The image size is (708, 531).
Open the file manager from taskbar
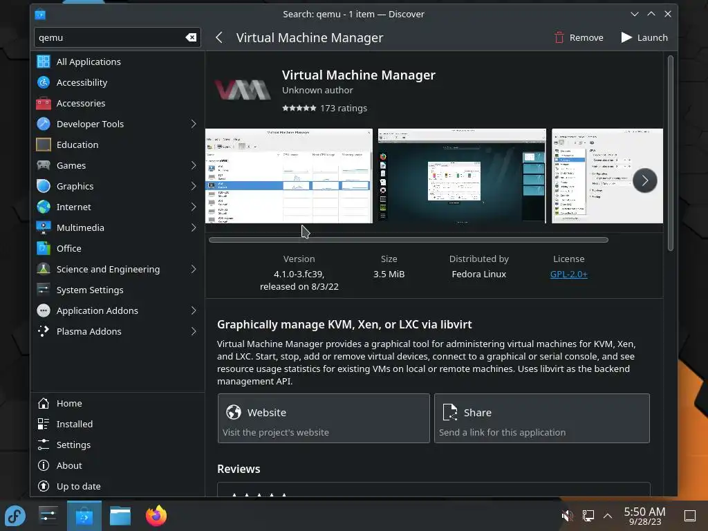coord(120,516)
